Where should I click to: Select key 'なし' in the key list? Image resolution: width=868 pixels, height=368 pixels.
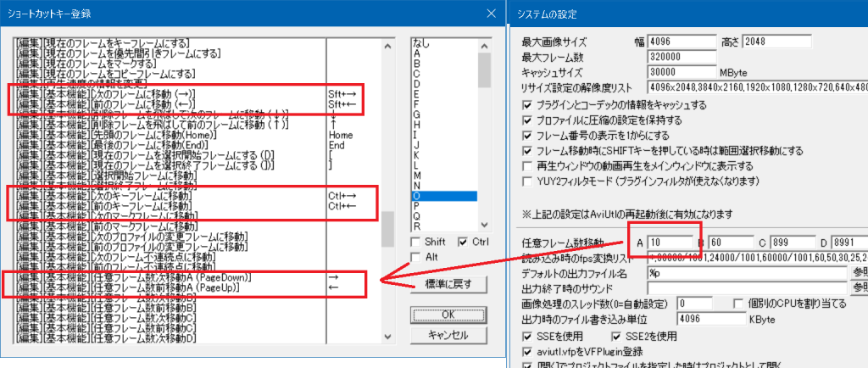click(444, 43)
